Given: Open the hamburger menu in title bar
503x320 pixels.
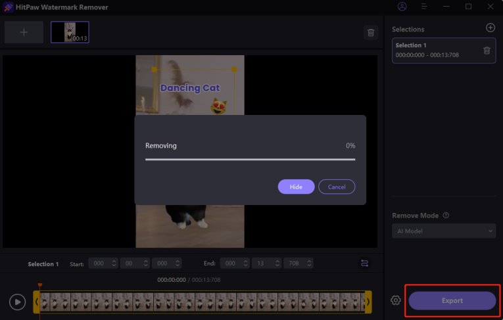Looking at the screenshot, I should coord(424,7).
